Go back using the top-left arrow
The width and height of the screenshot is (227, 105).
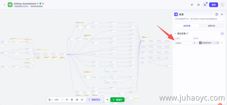[x=5, y=5]
